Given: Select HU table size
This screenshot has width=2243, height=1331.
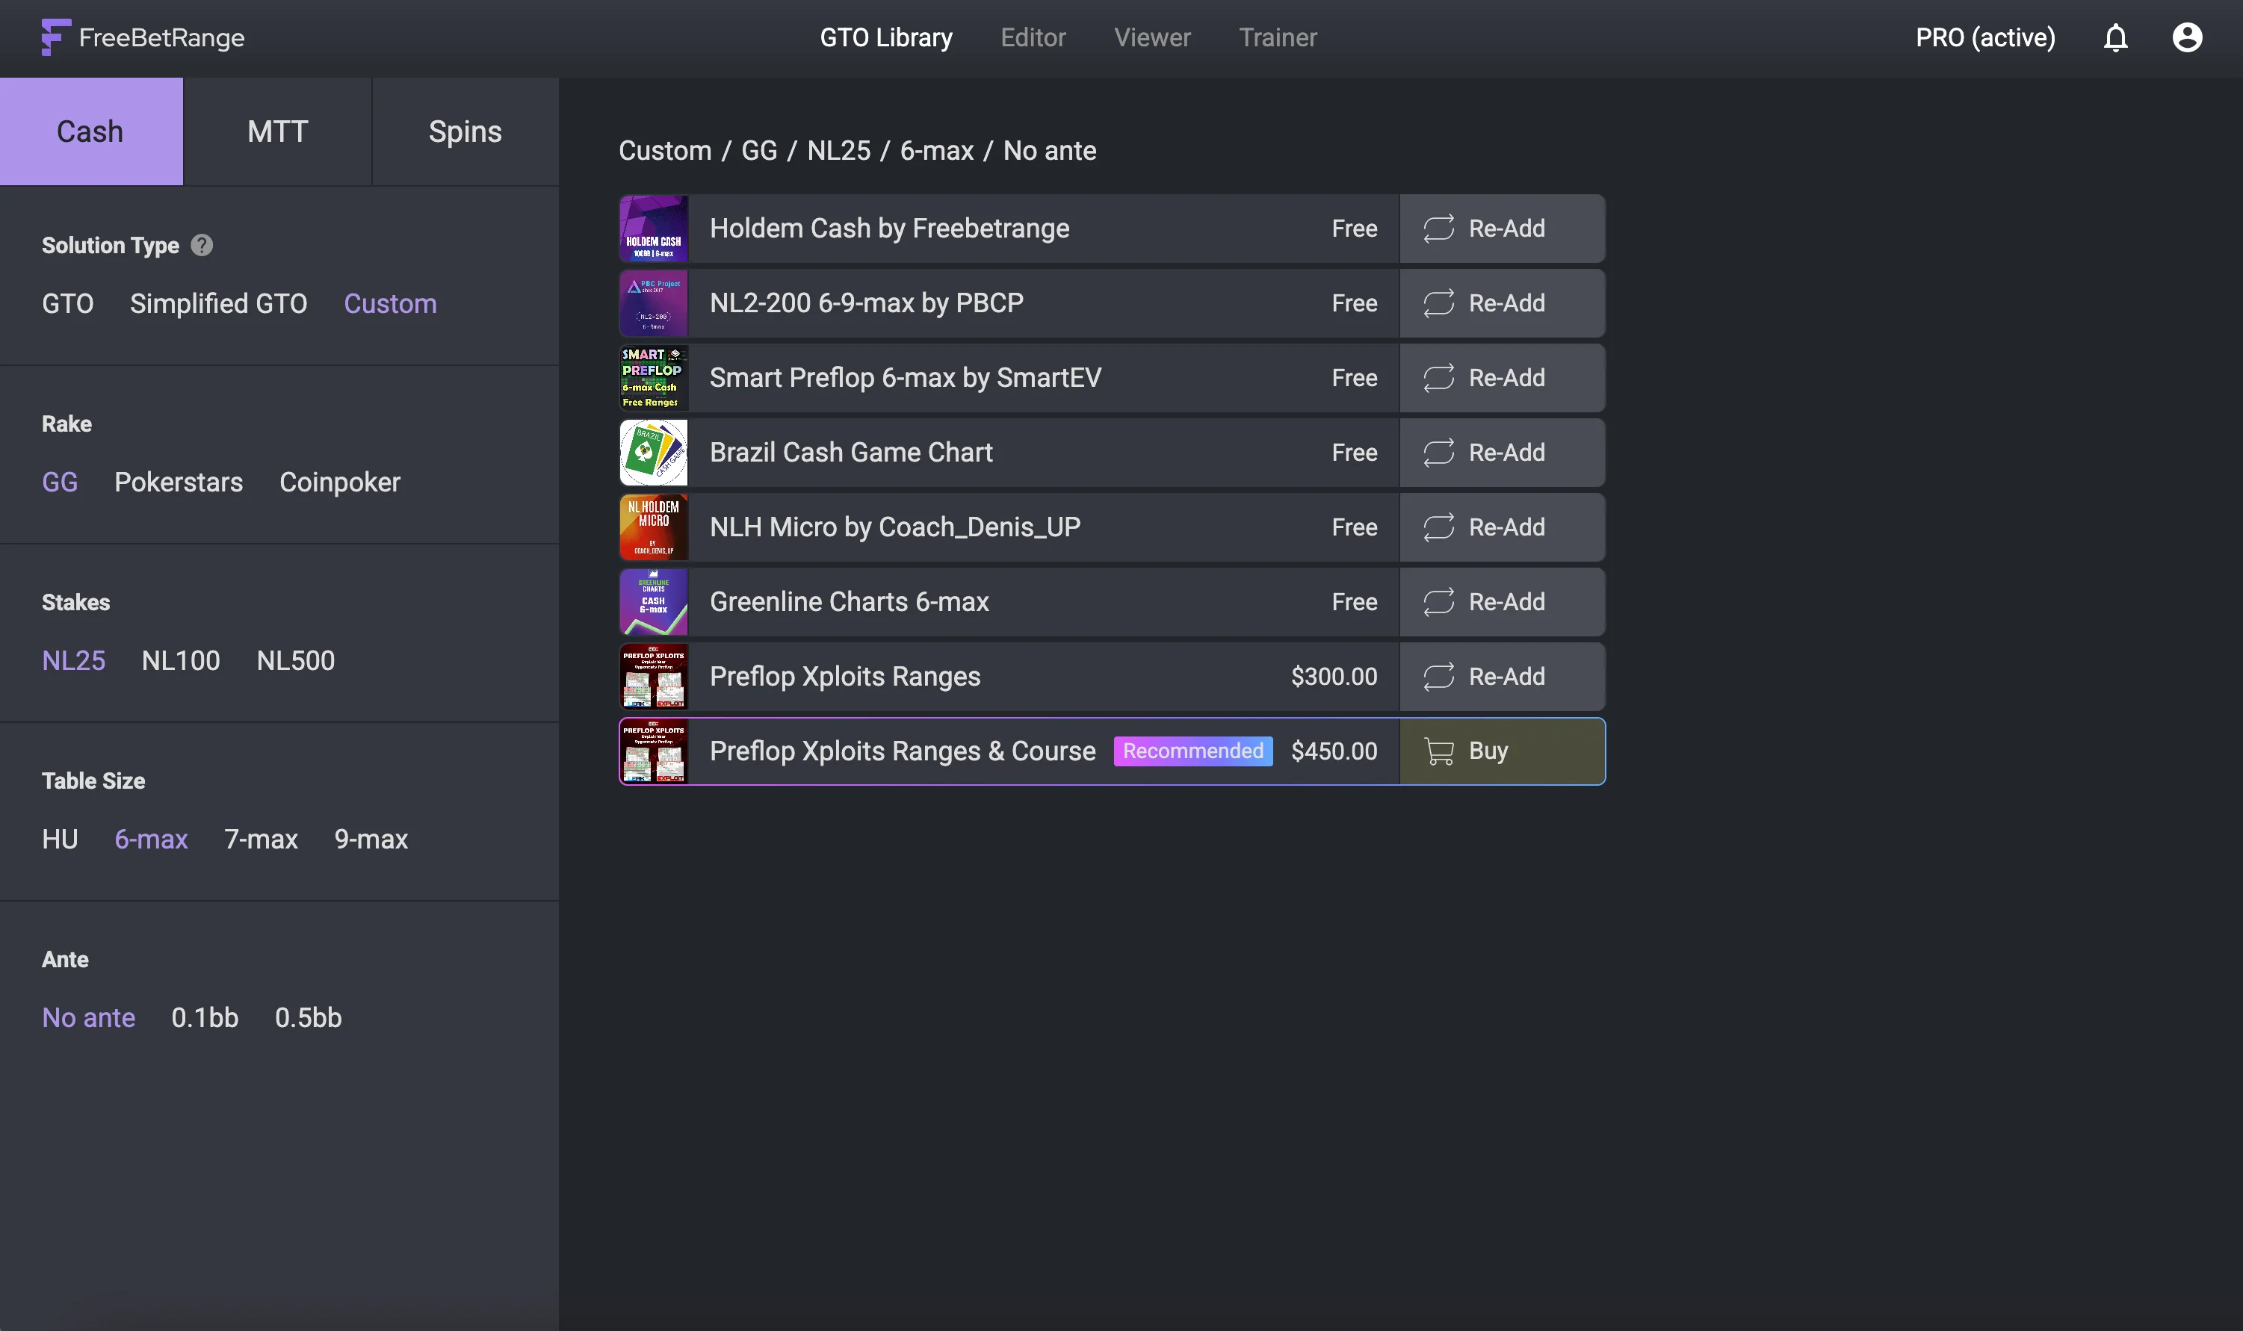Looking at the screenshot, I should coord(59,839).
